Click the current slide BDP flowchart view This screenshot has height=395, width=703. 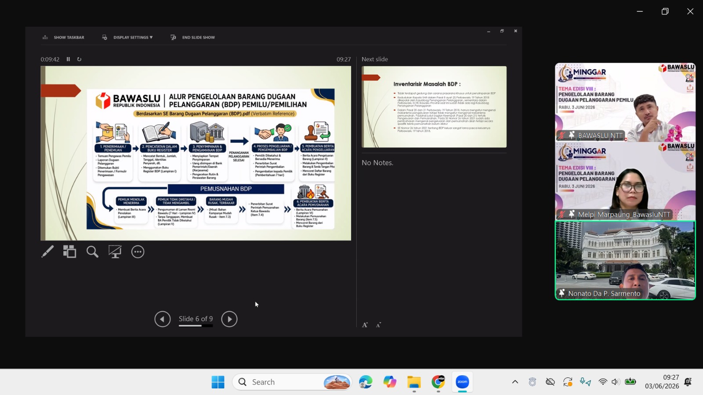(196, 153)
